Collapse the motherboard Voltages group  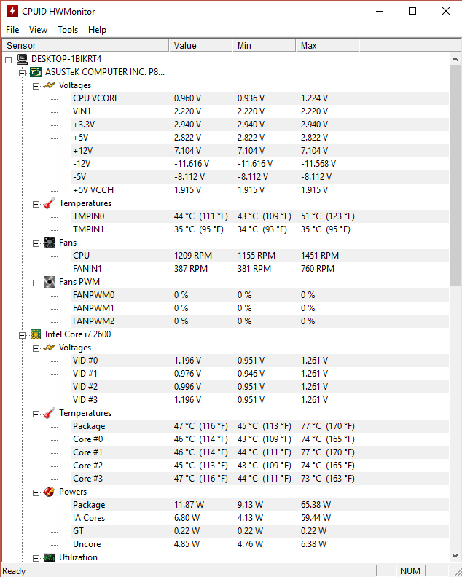coord(36,86)
